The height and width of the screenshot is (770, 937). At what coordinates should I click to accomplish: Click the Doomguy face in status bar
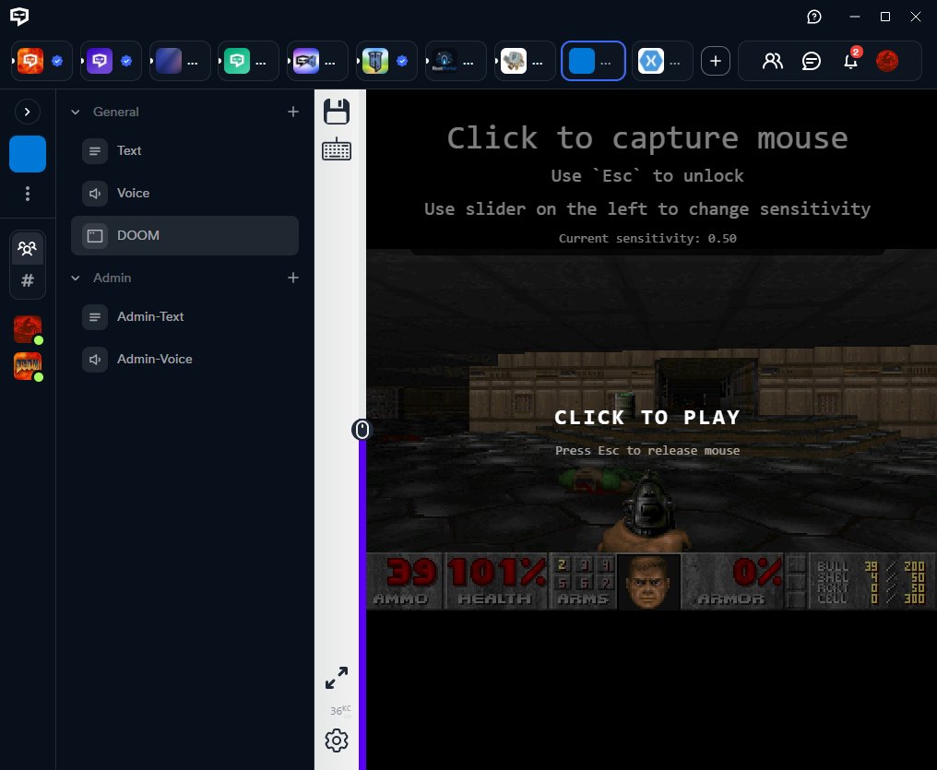pos(648,583)
